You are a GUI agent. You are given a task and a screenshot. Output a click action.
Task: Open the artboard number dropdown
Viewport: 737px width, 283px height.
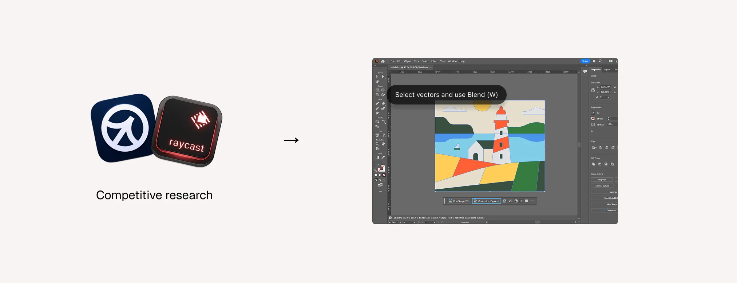pyautogui.click(x=435, y=222)
